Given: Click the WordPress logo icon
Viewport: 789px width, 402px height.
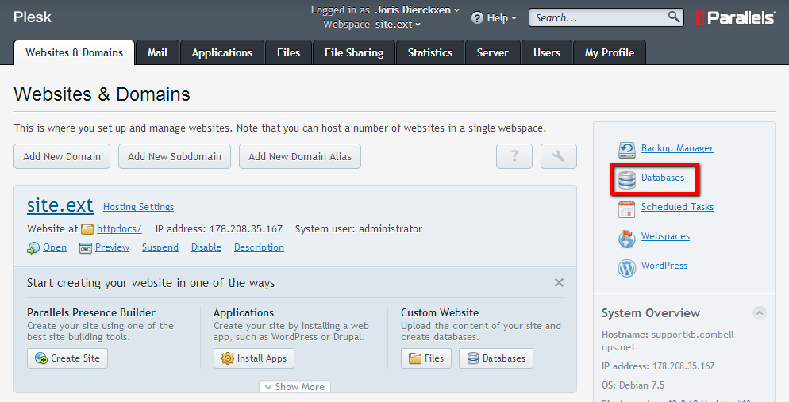Looking at the screenshot, I should click(627, 267).
